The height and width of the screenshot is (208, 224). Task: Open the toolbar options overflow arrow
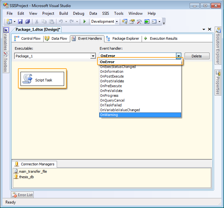coord(164,23)
